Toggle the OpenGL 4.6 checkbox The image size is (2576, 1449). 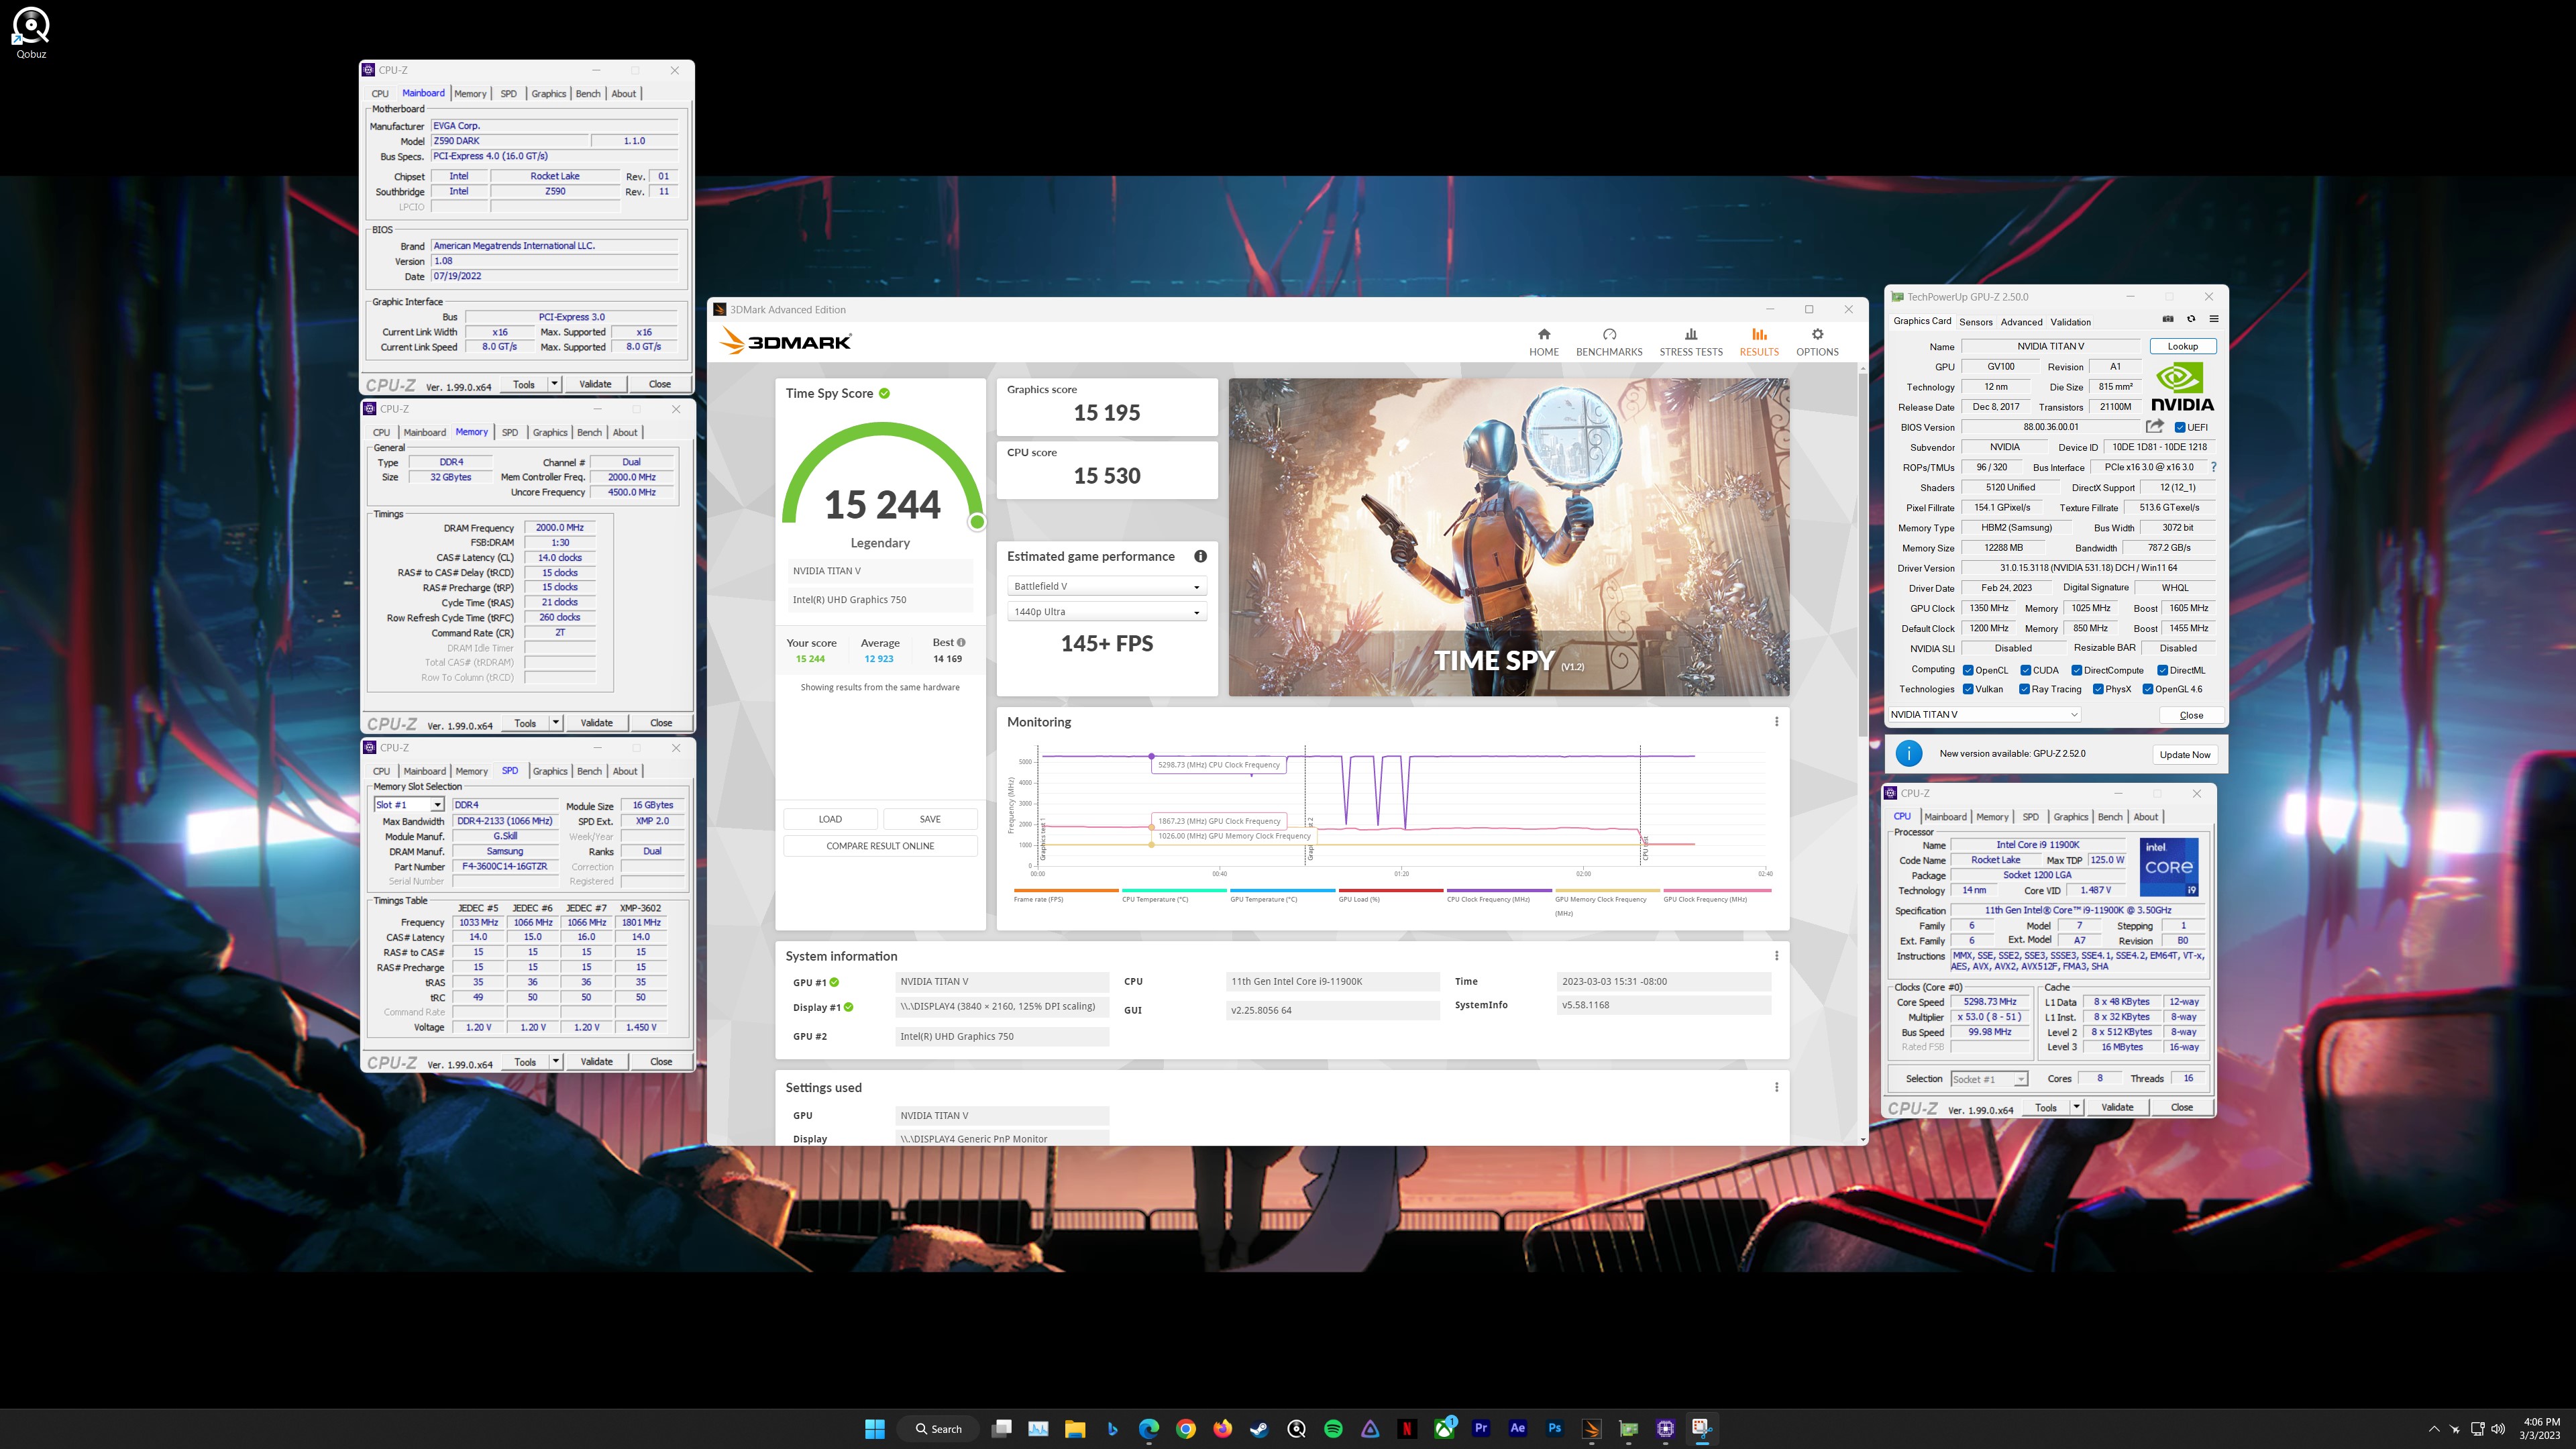[2148, 689]
